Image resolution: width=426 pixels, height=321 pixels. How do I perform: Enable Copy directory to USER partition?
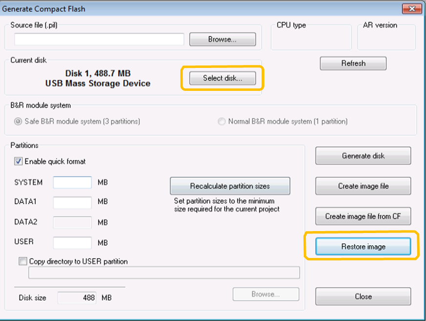22,261
